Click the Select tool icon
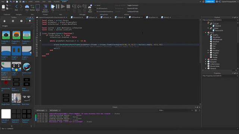 pyautogui.click(x=38, y=7)
